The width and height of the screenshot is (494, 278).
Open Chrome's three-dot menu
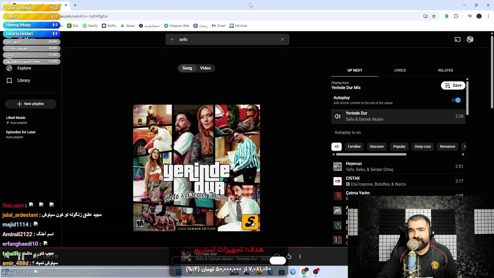[488, 16]
